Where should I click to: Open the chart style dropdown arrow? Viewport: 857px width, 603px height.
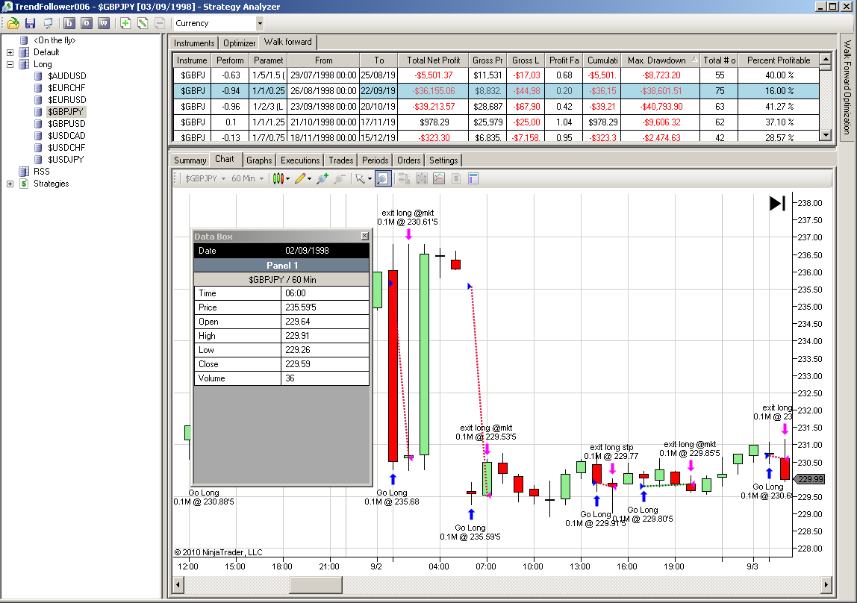[288, 178]
